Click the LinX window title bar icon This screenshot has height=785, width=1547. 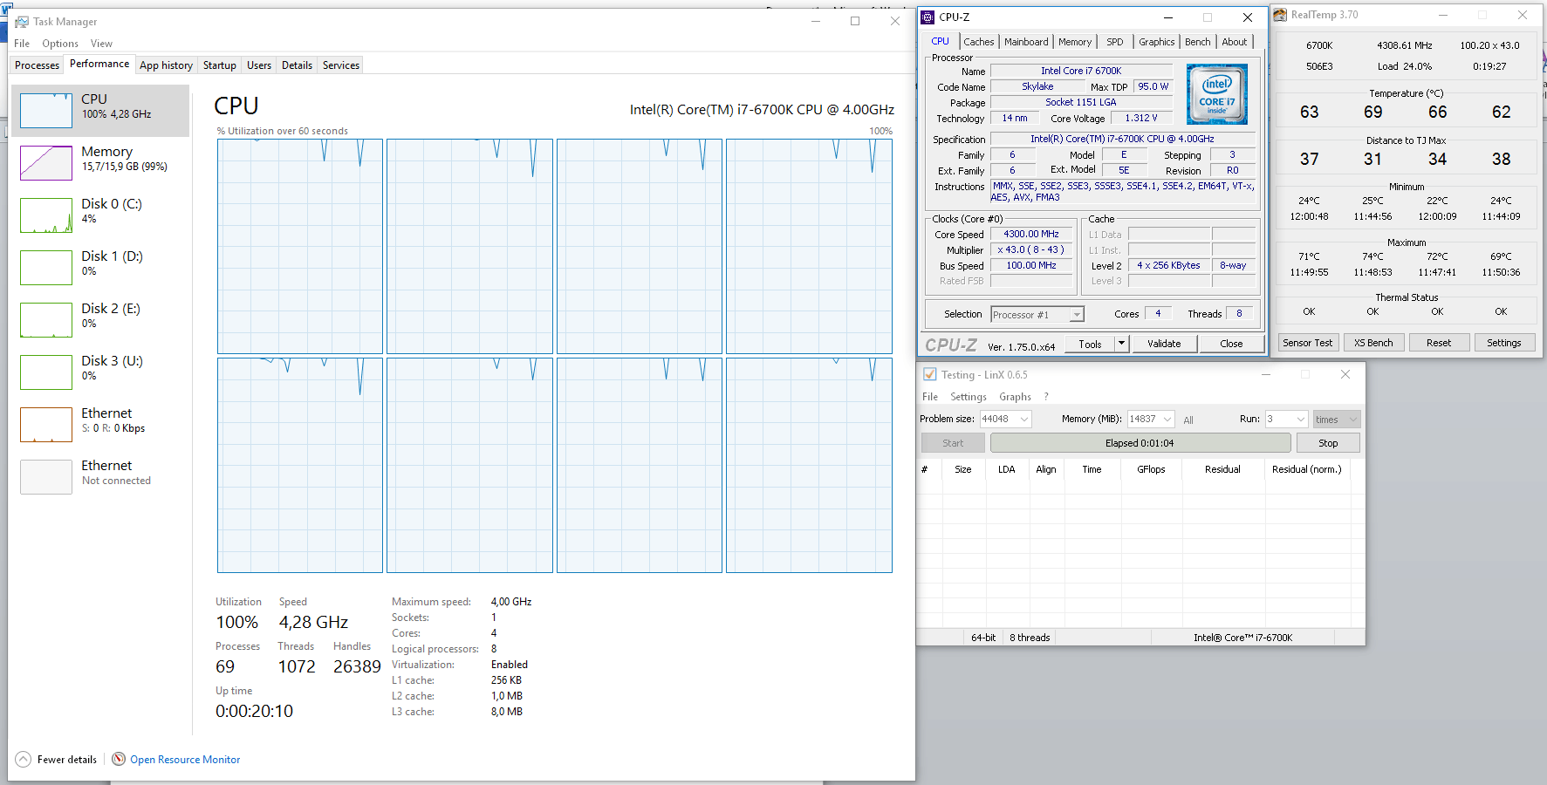click(930, 374)
